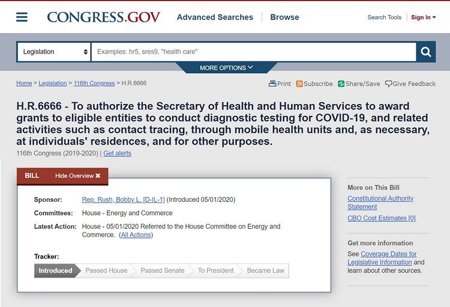450x307 pixels.
Task: Click the Get alerts link
Action: 117,153
